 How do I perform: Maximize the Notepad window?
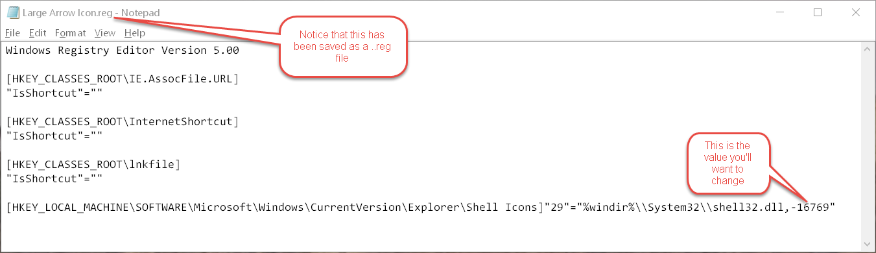tap(818, 13)
